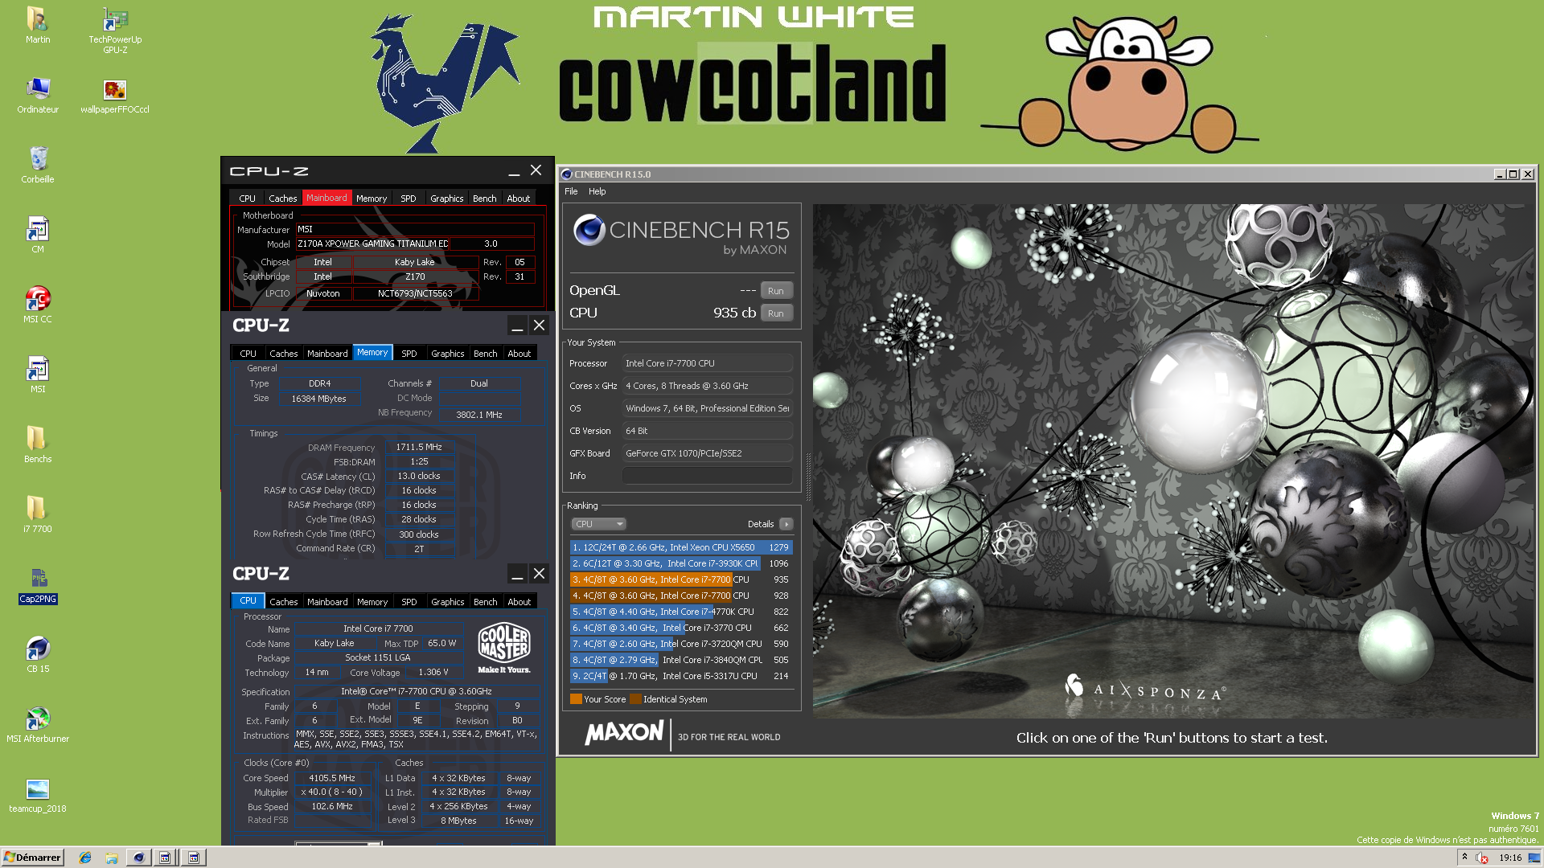Select ranking row 6 Core i7-3770

coord(681,628)
